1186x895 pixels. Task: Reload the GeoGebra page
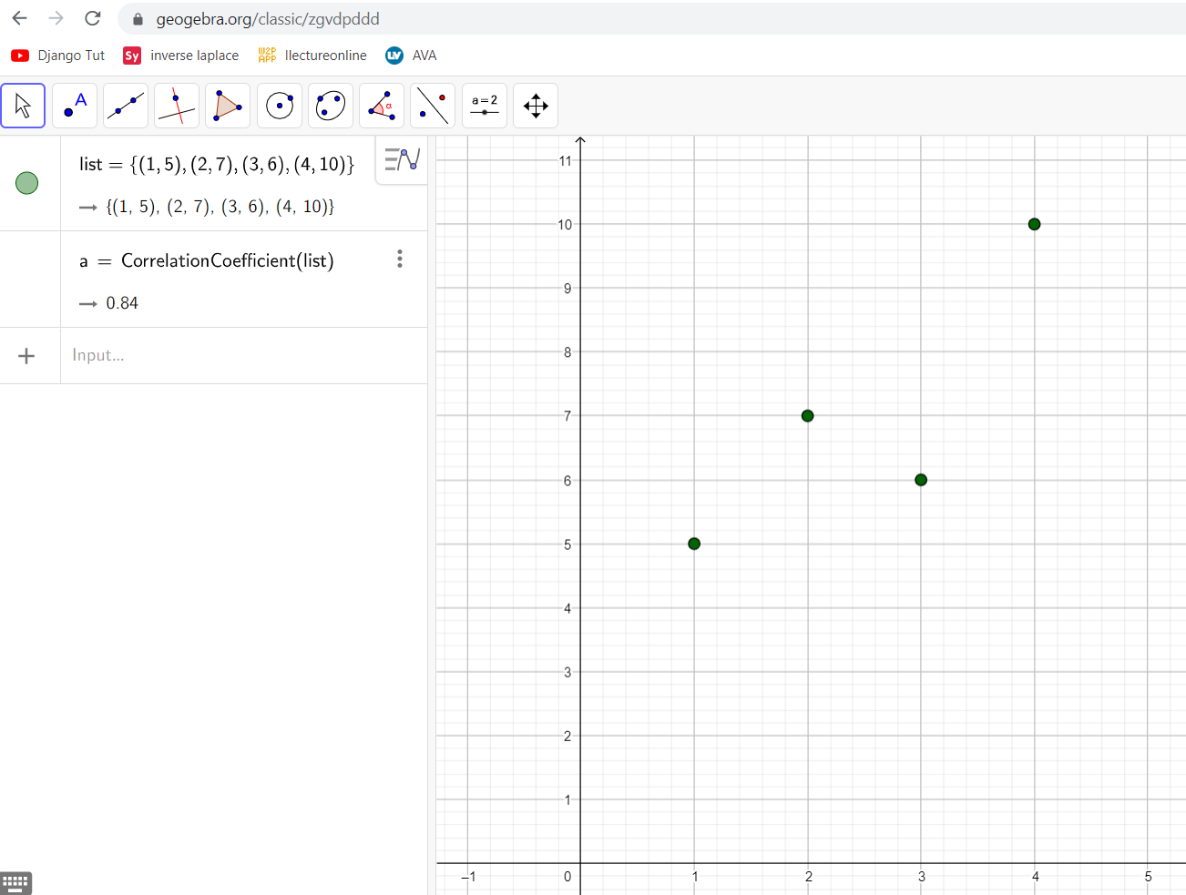click(92, 18)
